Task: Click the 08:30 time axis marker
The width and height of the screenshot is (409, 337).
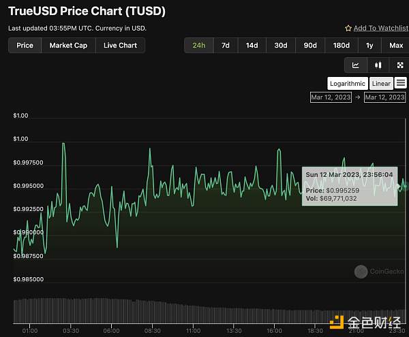Action: tap(152, 331)
